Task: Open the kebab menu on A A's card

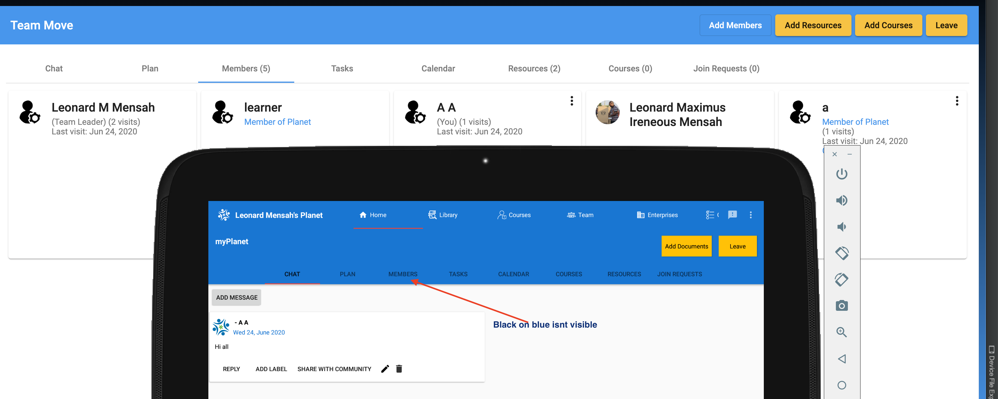Action: click(x=571, y=100)
